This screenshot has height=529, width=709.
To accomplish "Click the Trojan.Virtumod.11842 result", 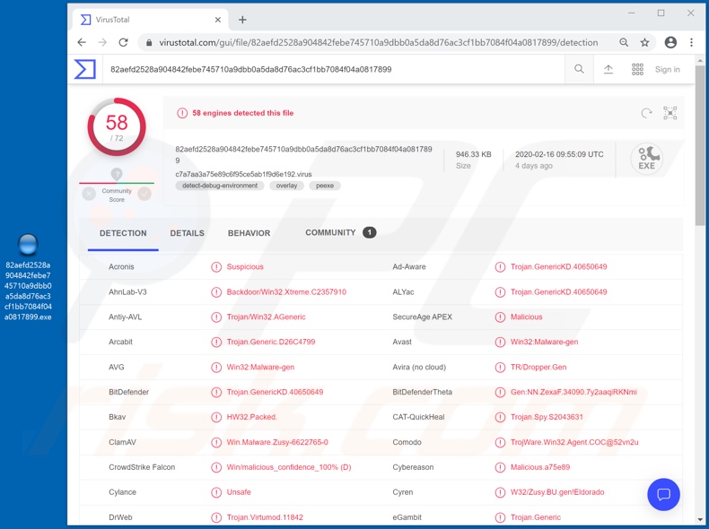I will (265, 517).
